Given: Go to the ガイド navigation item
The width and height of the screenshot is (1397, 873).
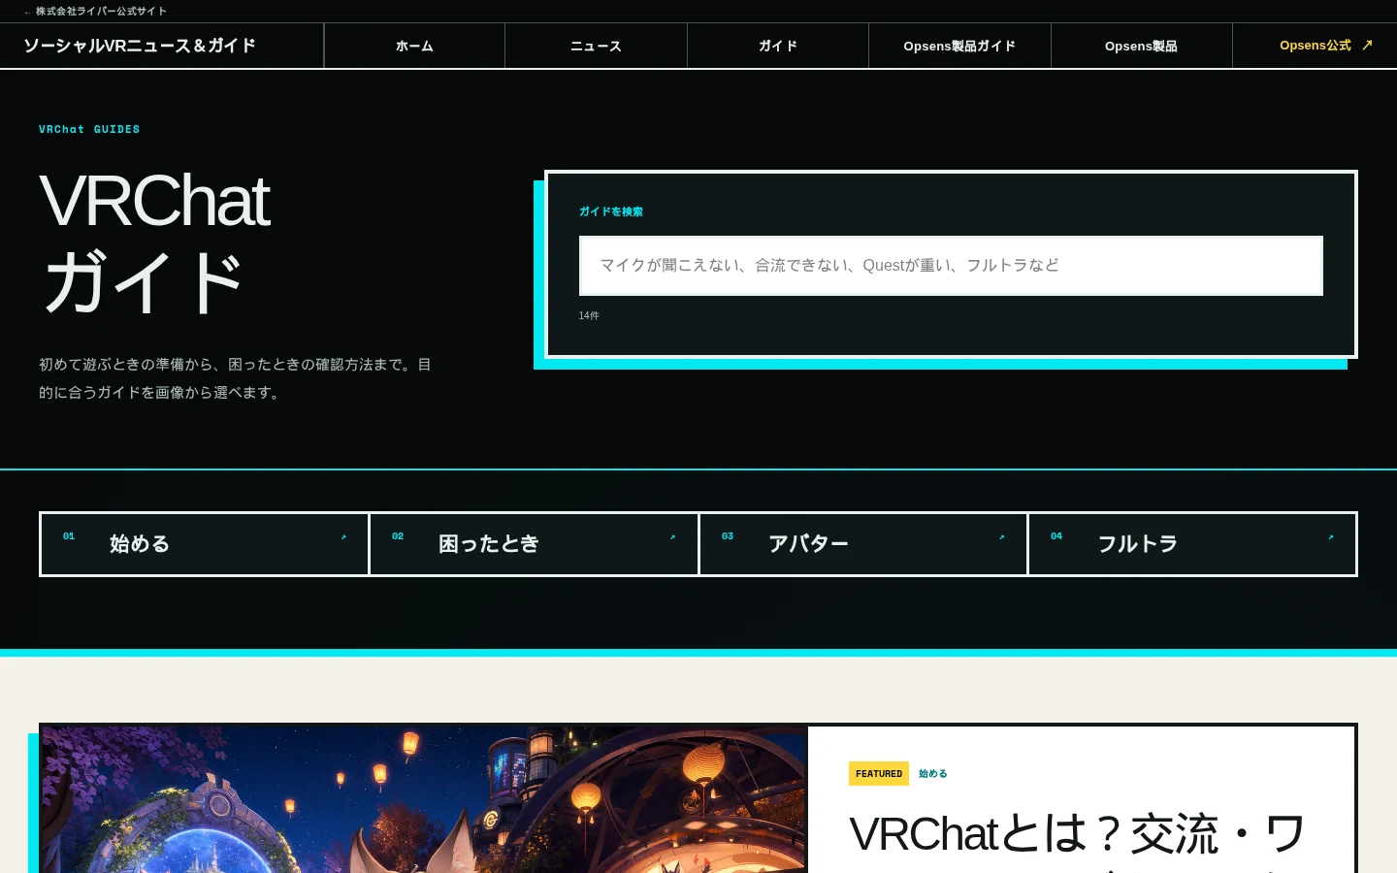Looking at the screenshot, I should click(778, 46).
